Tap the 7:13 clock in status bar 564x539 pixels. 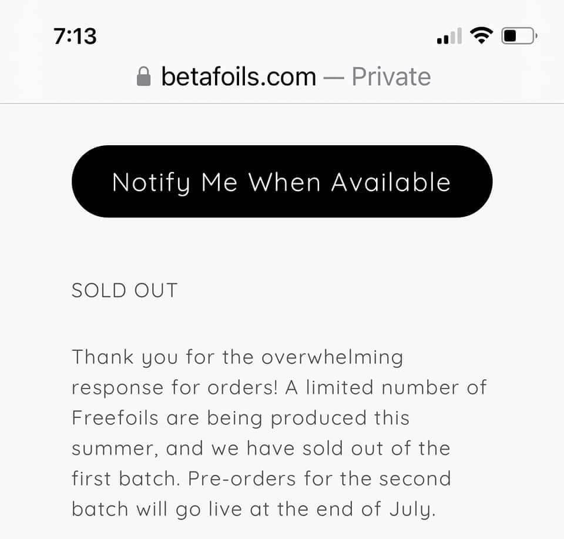[x=75, y=36]
